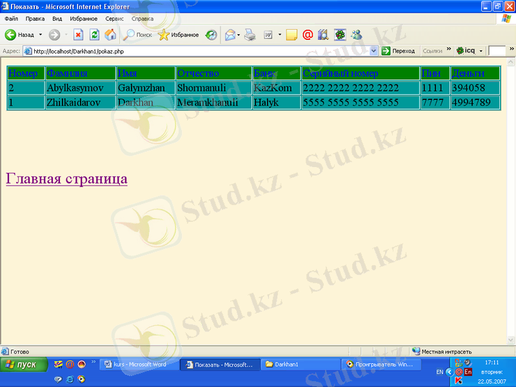
Task: Click the red @ Mail.ru toolbar icon
Action: click(x=308, y=35)
